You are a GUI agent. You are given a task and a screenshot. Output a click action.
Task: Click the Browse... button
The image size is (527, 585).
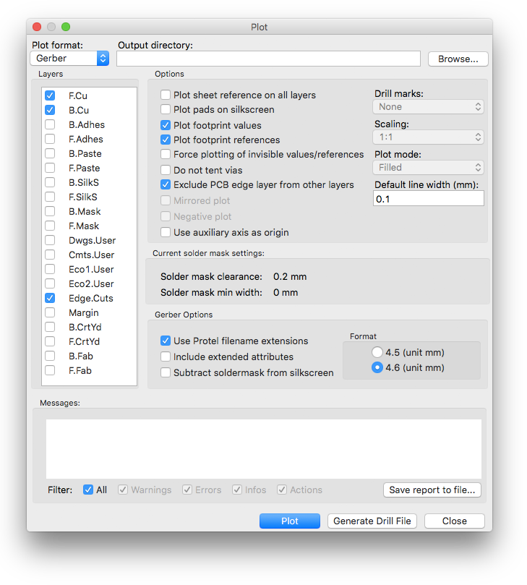click(x=458, y=59)
